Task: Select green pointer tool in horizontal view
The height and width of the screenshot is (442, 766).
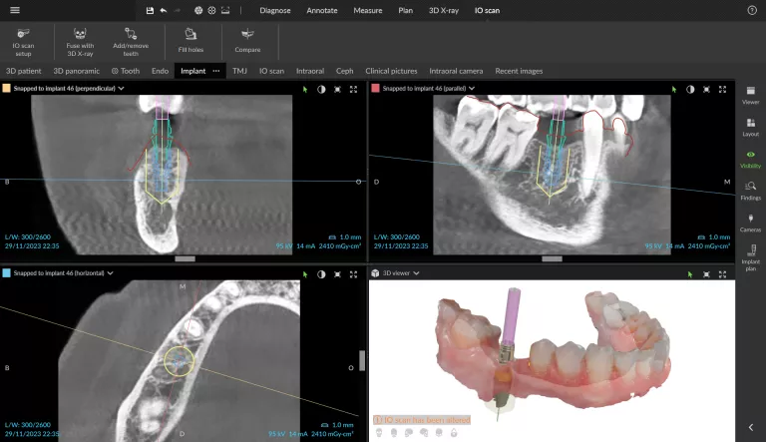Action: click(x=305, y=274)
